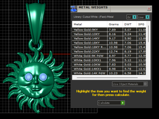Click the 8.19 DWT value
The height and width of the screenshot is (119, 159).
tap(128, 52)
